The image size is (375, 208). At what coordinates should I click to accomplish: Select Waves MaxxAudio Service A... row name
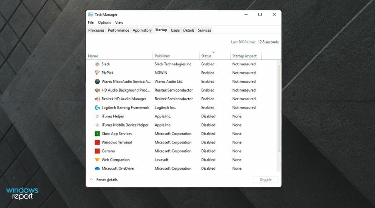pos(126,82)
